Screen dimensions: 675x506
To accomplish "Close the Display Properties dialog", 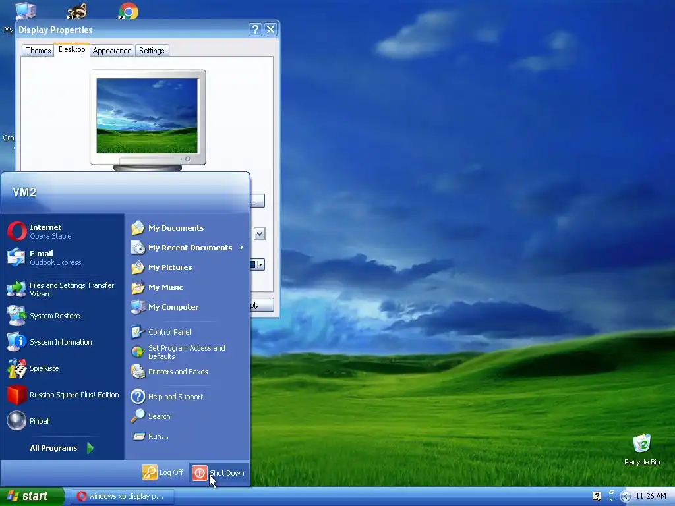I will 270,29.
